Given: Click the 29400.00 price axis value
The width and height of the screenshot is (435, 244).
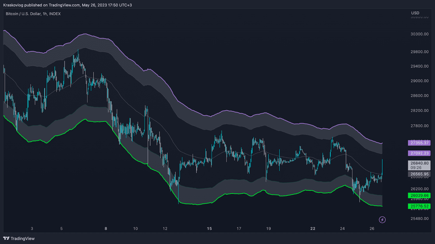Looking at the screenshot, I should 420,66.
